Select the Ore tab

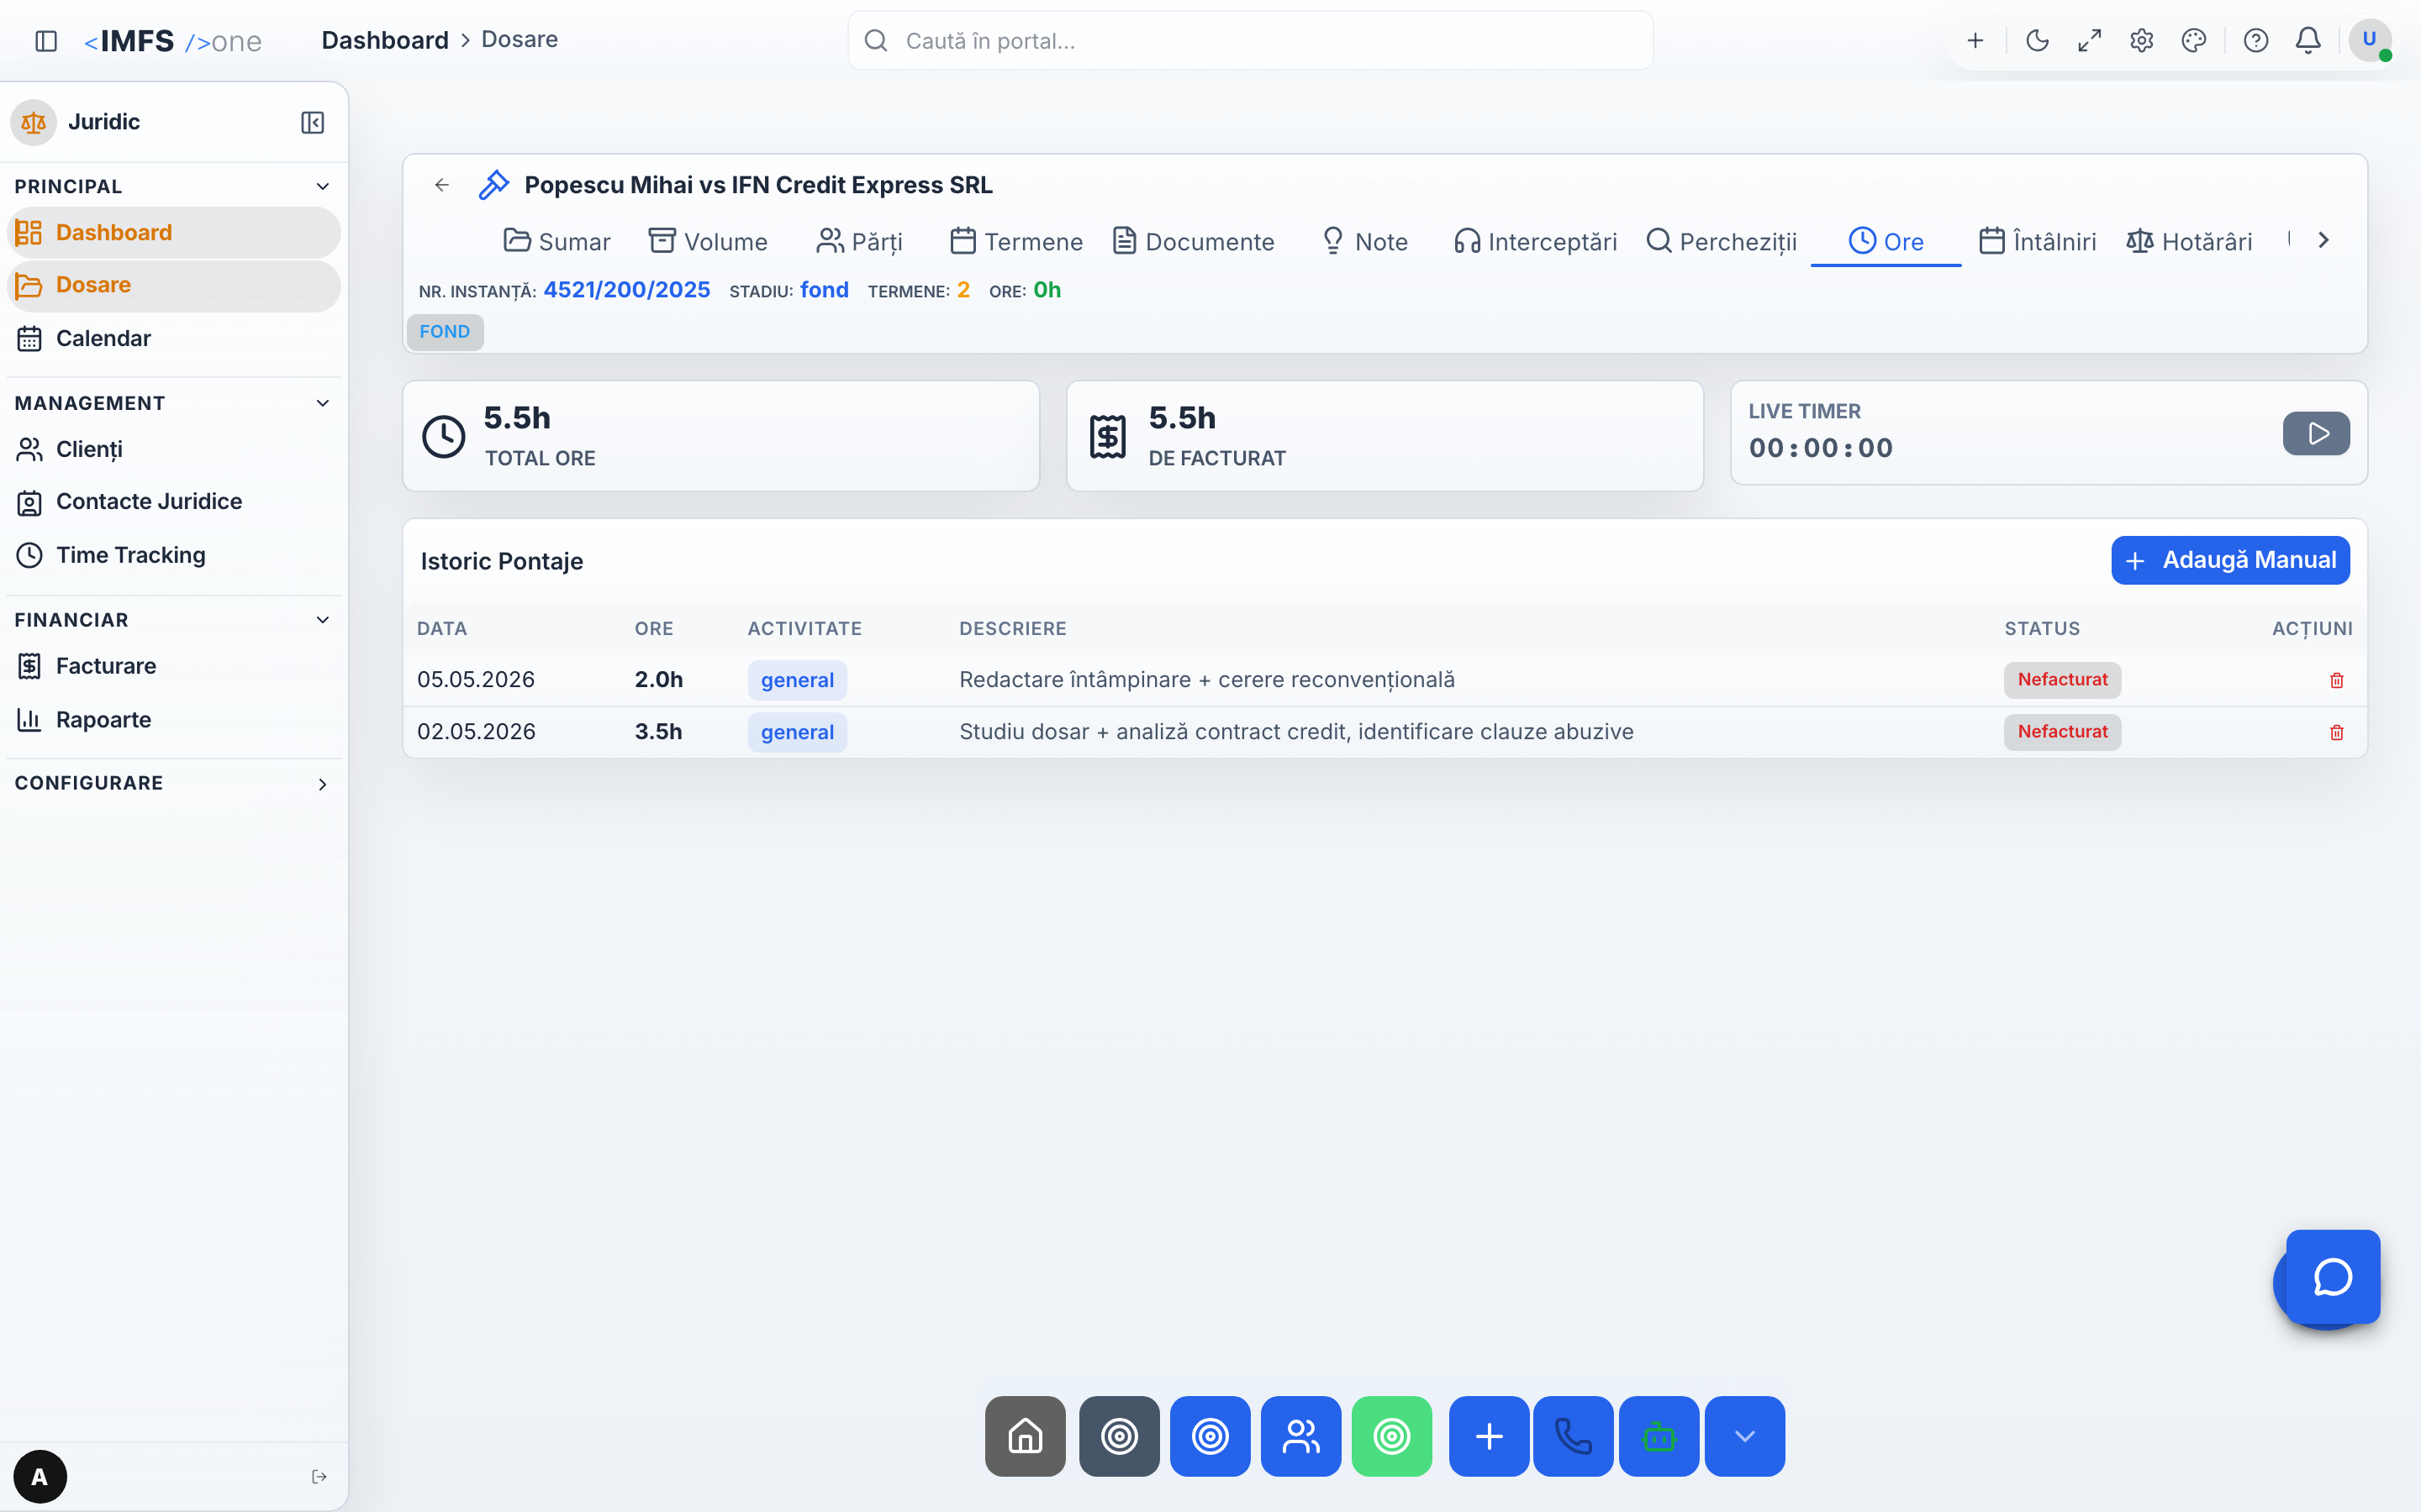coord(1886,241)
